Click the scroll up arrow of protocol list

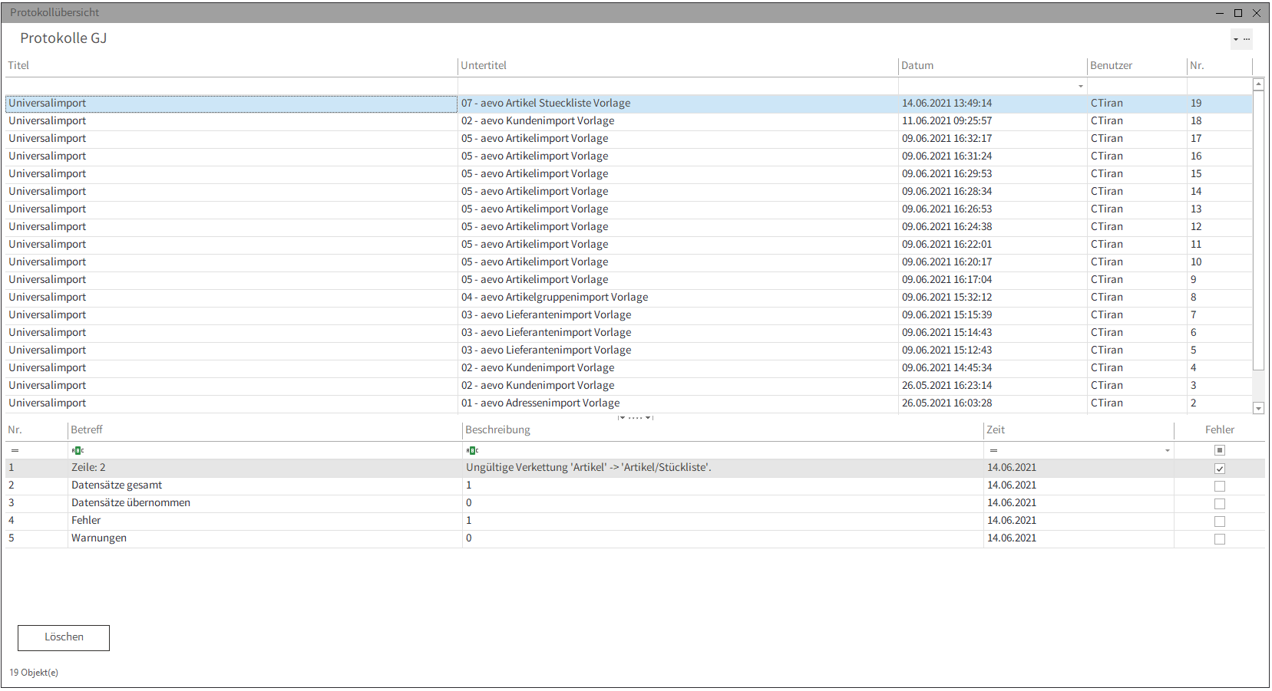[x=1258, y=84]
